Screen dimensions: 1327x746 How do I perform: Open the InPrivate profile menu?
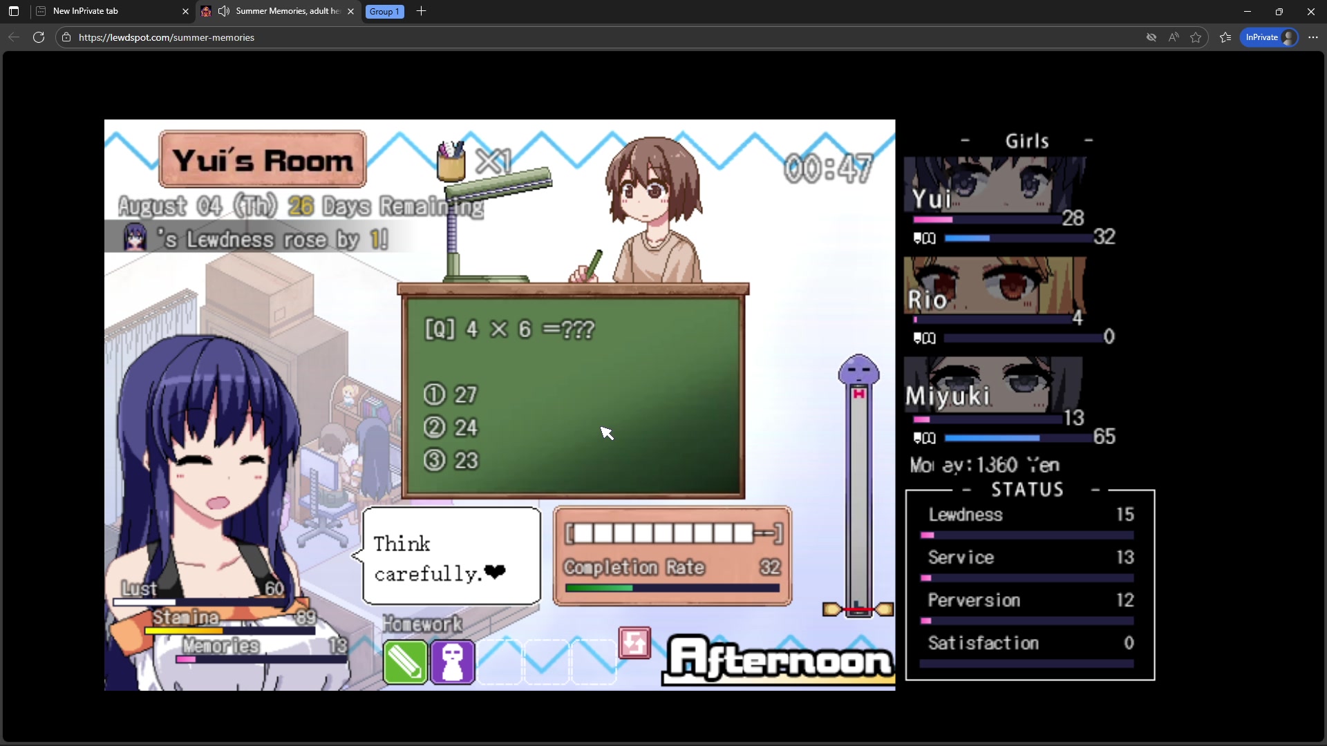click(x=1270, y=37)
